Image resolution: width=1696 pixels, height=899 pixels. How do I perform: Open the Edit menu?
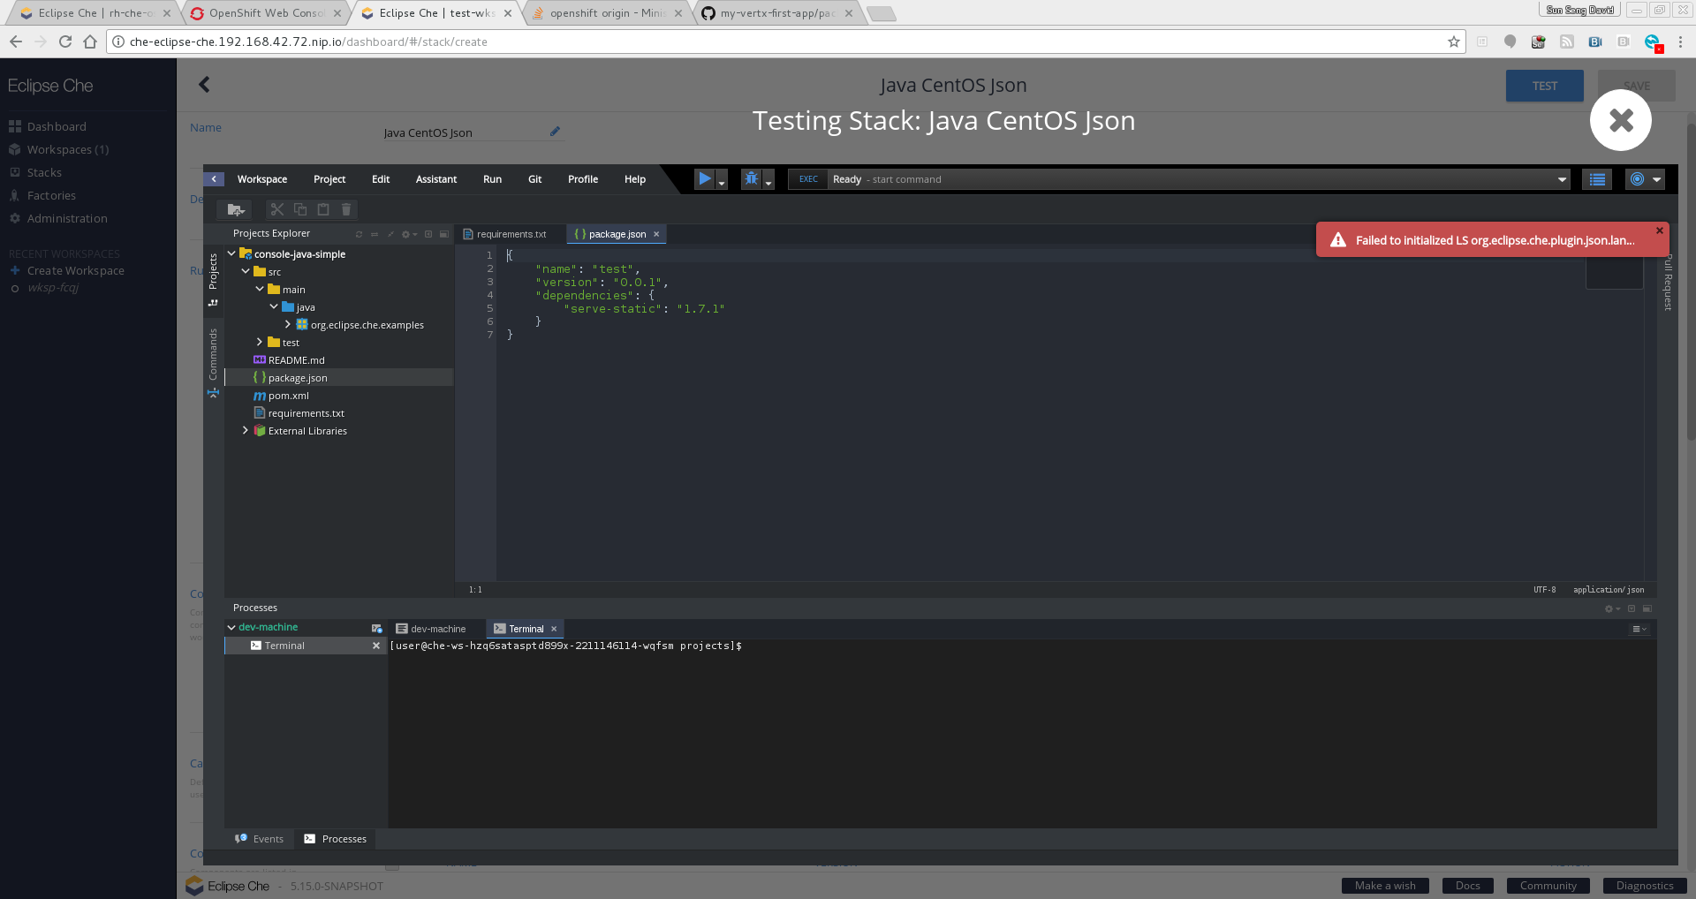(381, 179)
